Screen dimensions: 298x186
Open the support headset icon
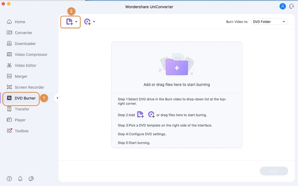[x=292, y=6]
